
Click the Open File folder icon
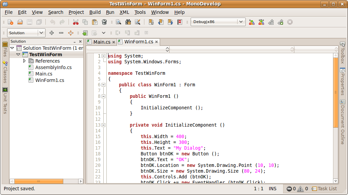[x=20, y=22]
